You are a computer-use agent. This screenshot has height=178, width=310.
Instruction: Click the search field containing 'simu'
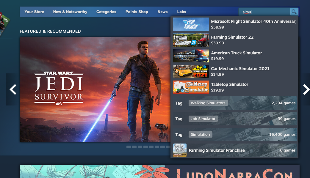(264, 12)
